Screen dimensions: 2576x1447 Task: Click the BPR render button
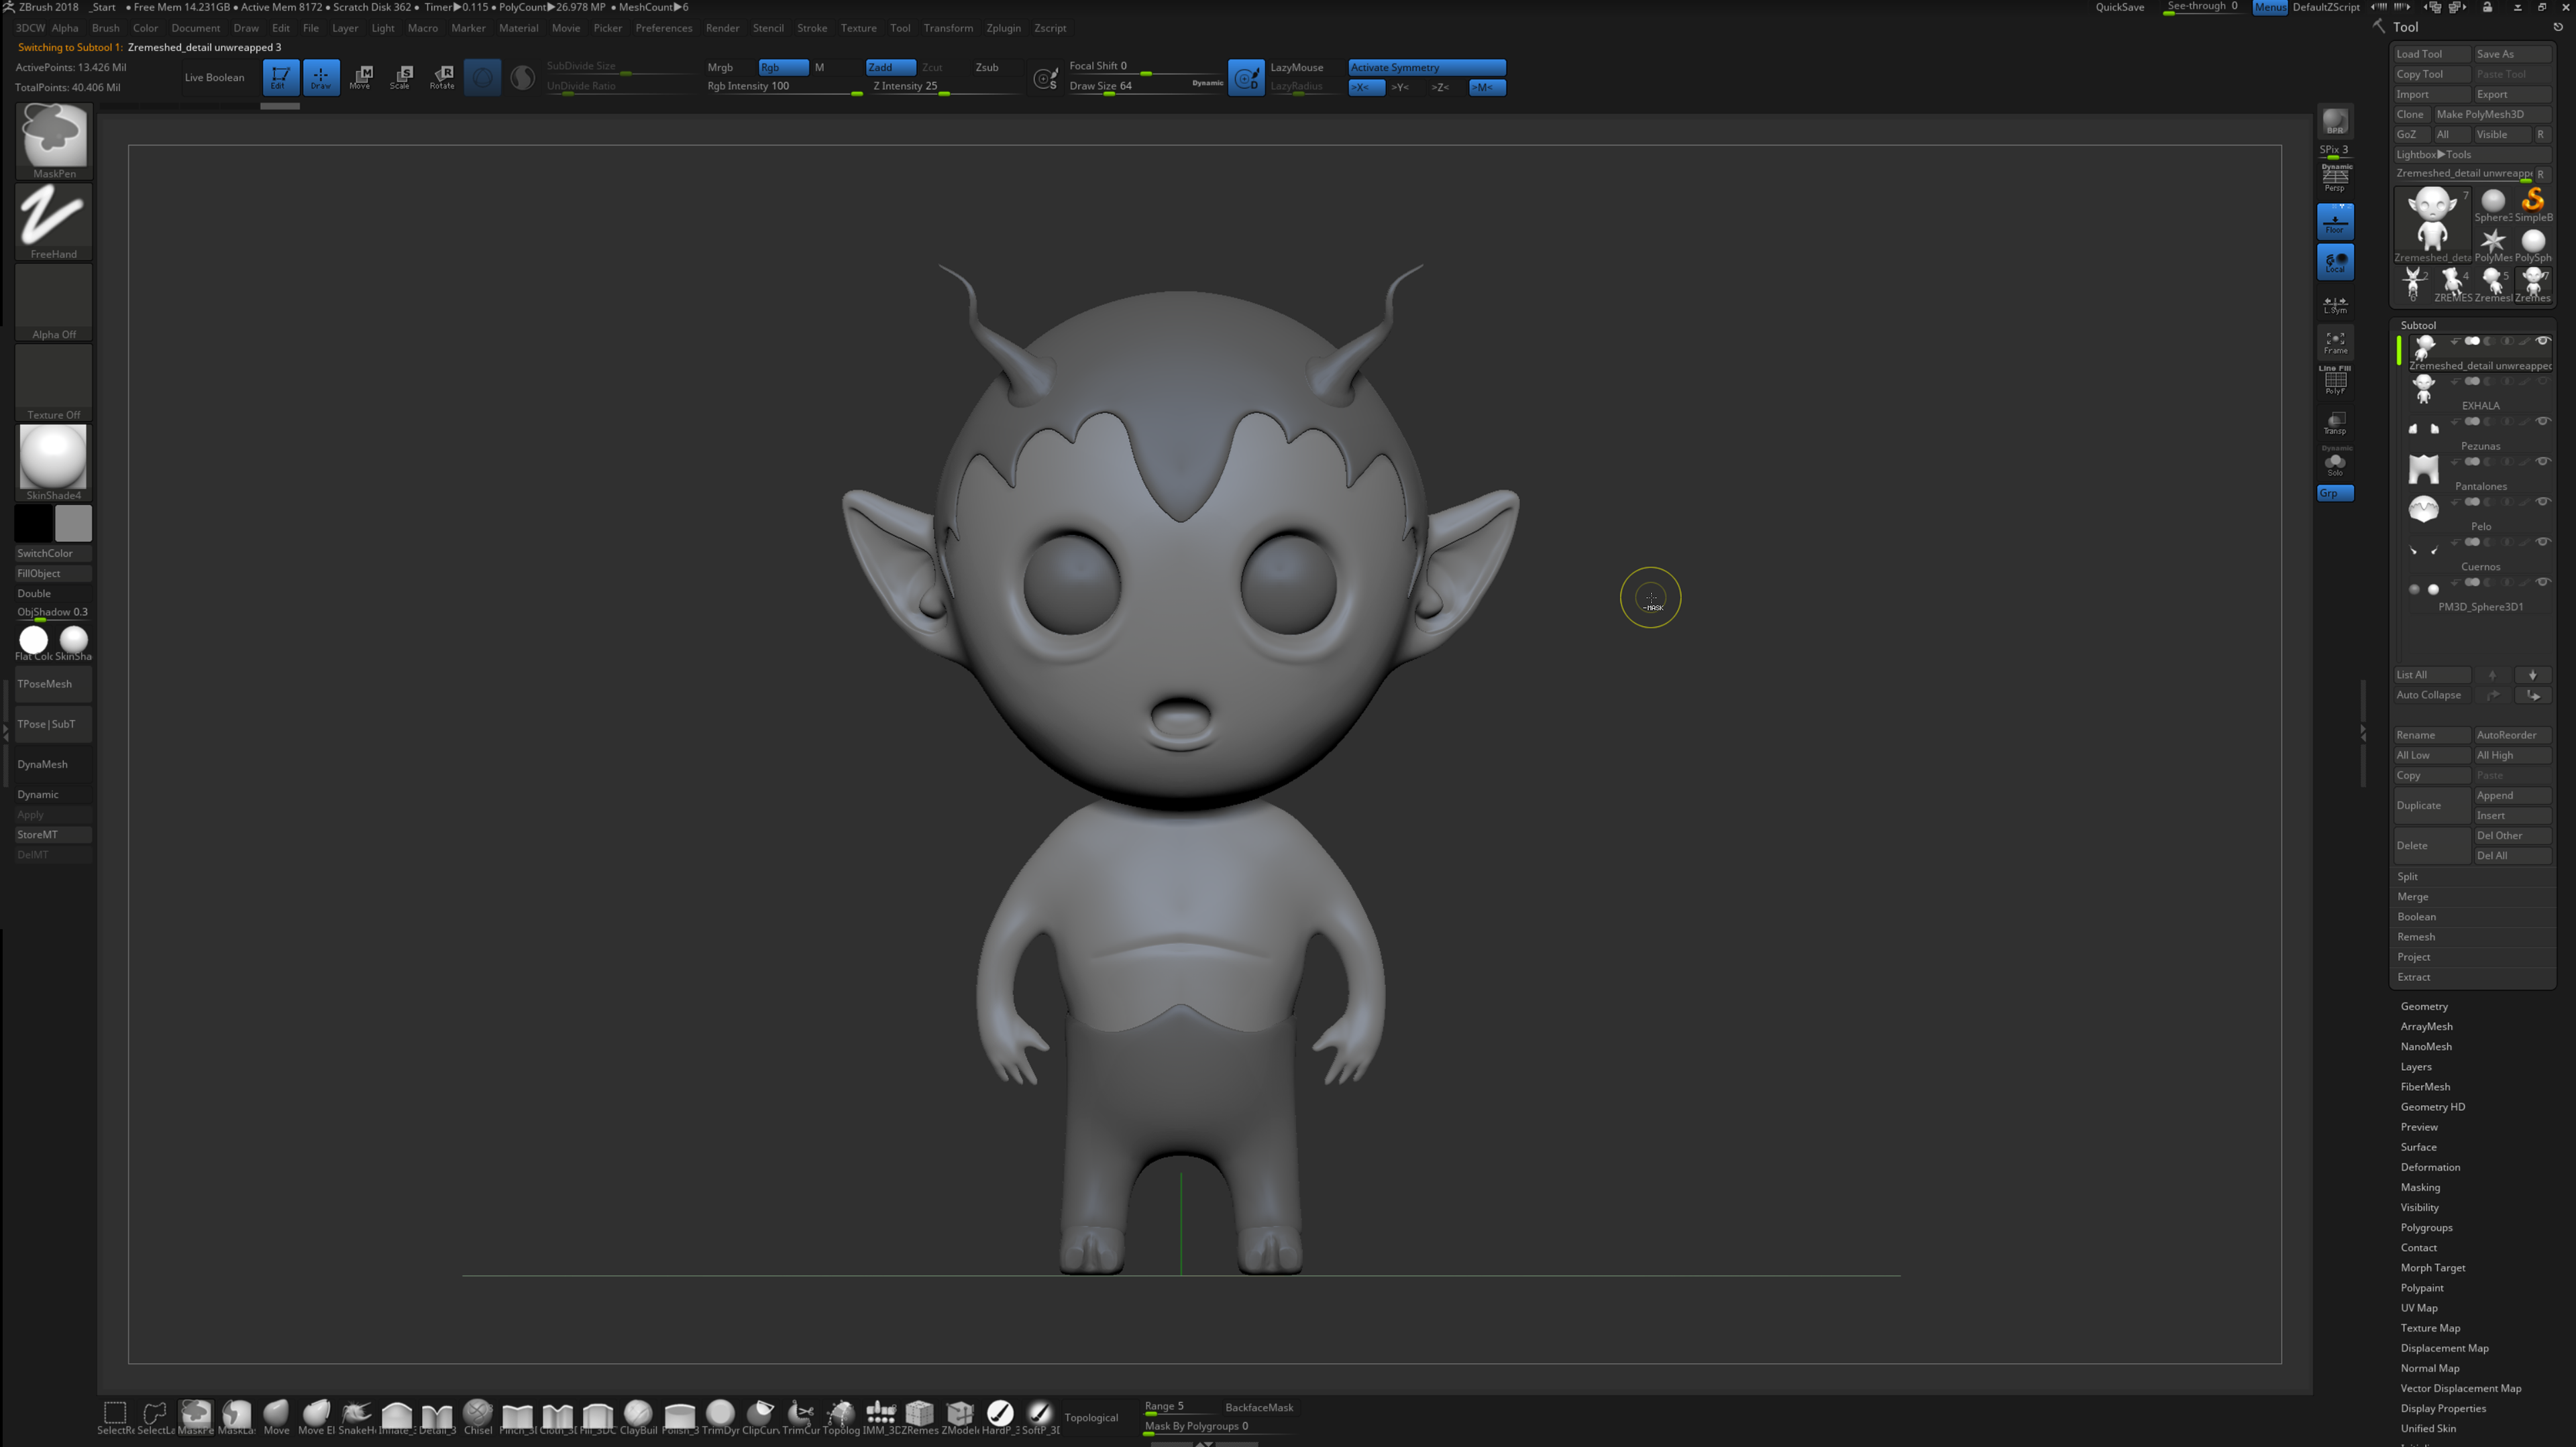coord(2334,122)
